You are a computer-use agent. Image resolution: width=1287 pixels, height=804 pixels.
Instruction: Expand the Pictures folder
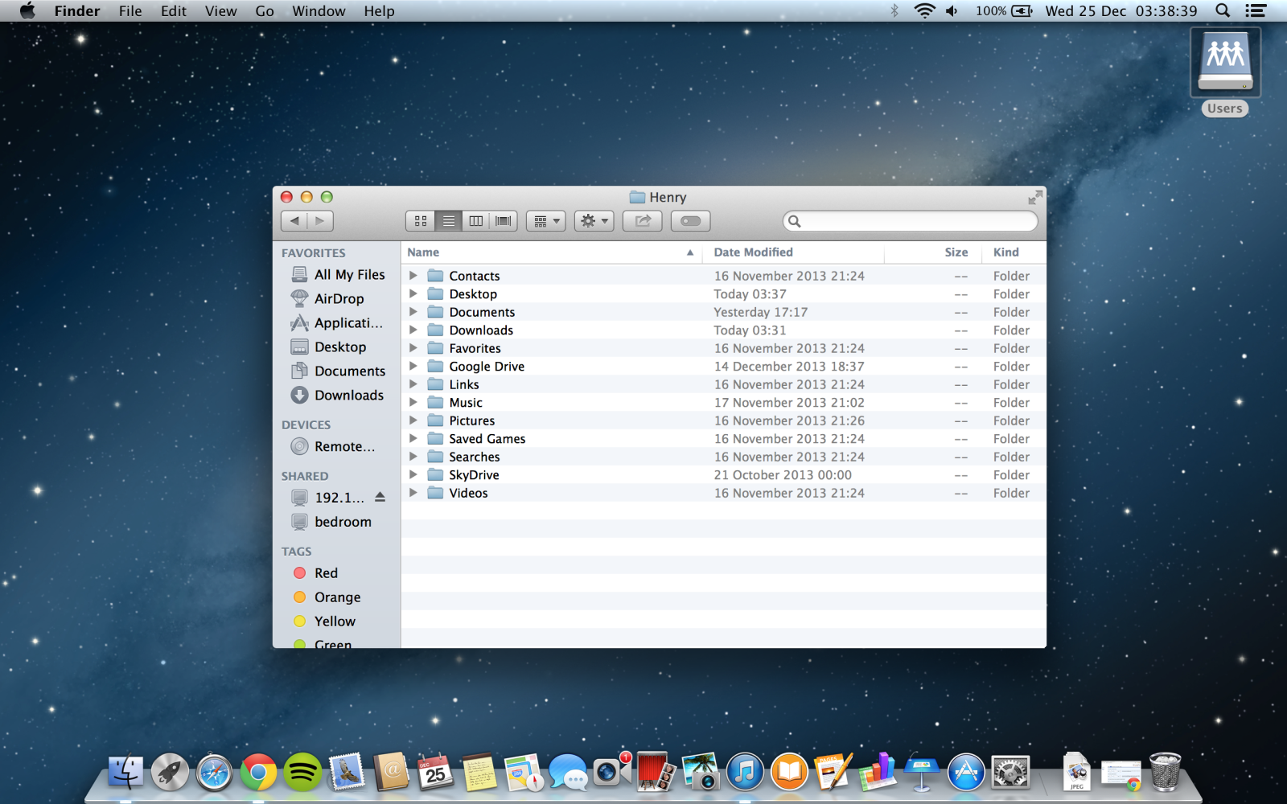click(x=413, y=420)
